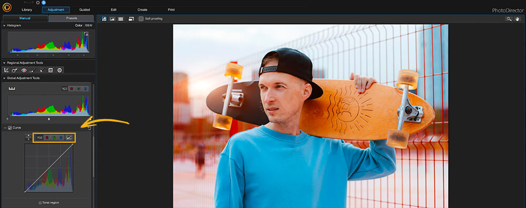
Task: Open the Guided module
Action: point(85,10)
